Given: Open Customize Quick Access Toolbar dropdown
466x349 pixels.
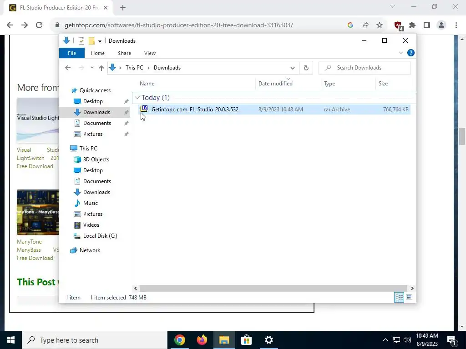Looking at the screenshot, I should click(100, 41).
